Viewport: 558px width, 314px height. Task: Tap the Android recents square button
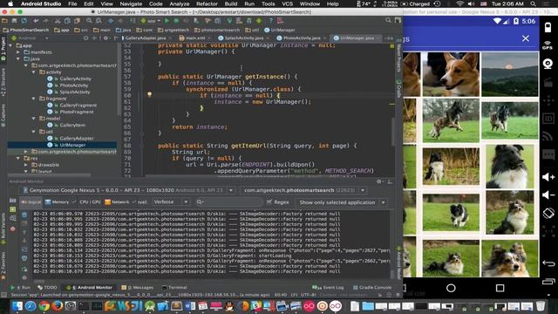click(500, 288)
